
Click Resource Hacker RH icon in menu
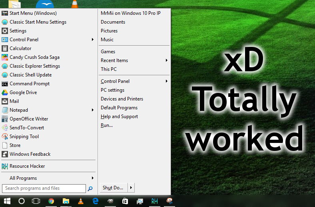(x=5, y=166)
